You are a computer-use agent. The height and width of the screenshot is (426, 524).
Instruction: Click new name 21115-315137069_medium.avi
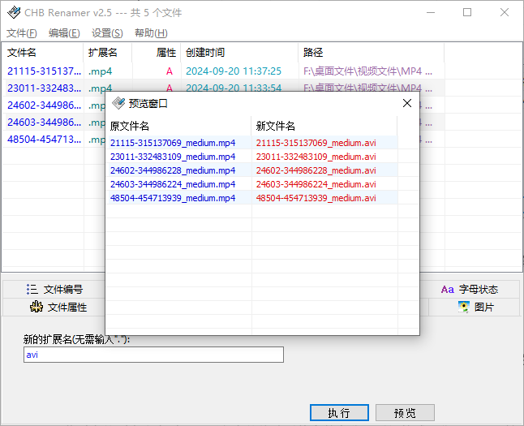pos(316,143)
